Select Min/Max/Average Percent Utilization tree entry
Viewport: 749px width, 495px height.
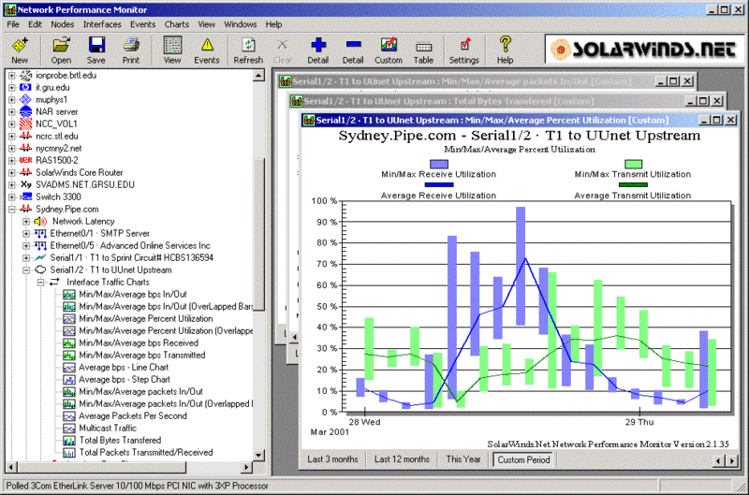tap(146, 319)
